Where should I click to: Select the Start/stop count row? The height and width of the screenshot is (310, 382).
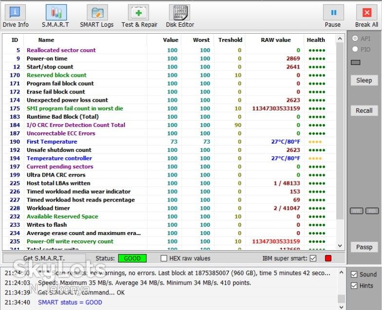pos(169,67)
